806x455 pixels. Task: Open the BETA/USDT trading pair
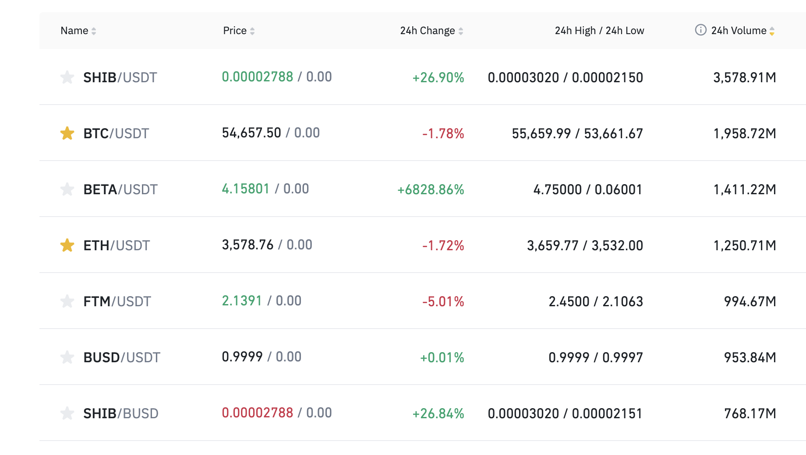tap(120, 189)
